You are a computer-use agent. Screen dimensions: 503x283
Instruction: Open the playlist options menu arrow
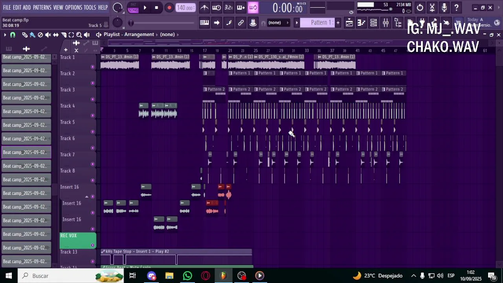[x=5, y=35]
